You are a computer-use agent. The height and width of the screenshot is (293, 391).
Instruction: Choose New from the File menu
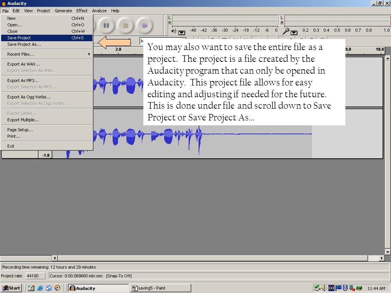(46, 18)
